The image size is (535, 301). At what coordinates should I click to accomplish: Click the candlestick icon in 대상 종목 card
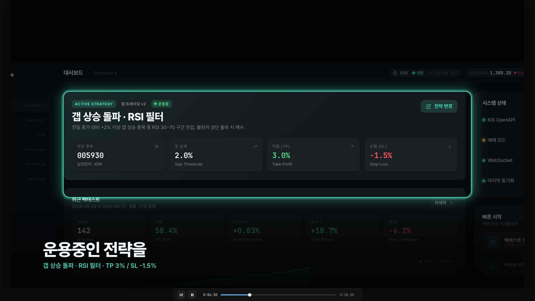157,146
